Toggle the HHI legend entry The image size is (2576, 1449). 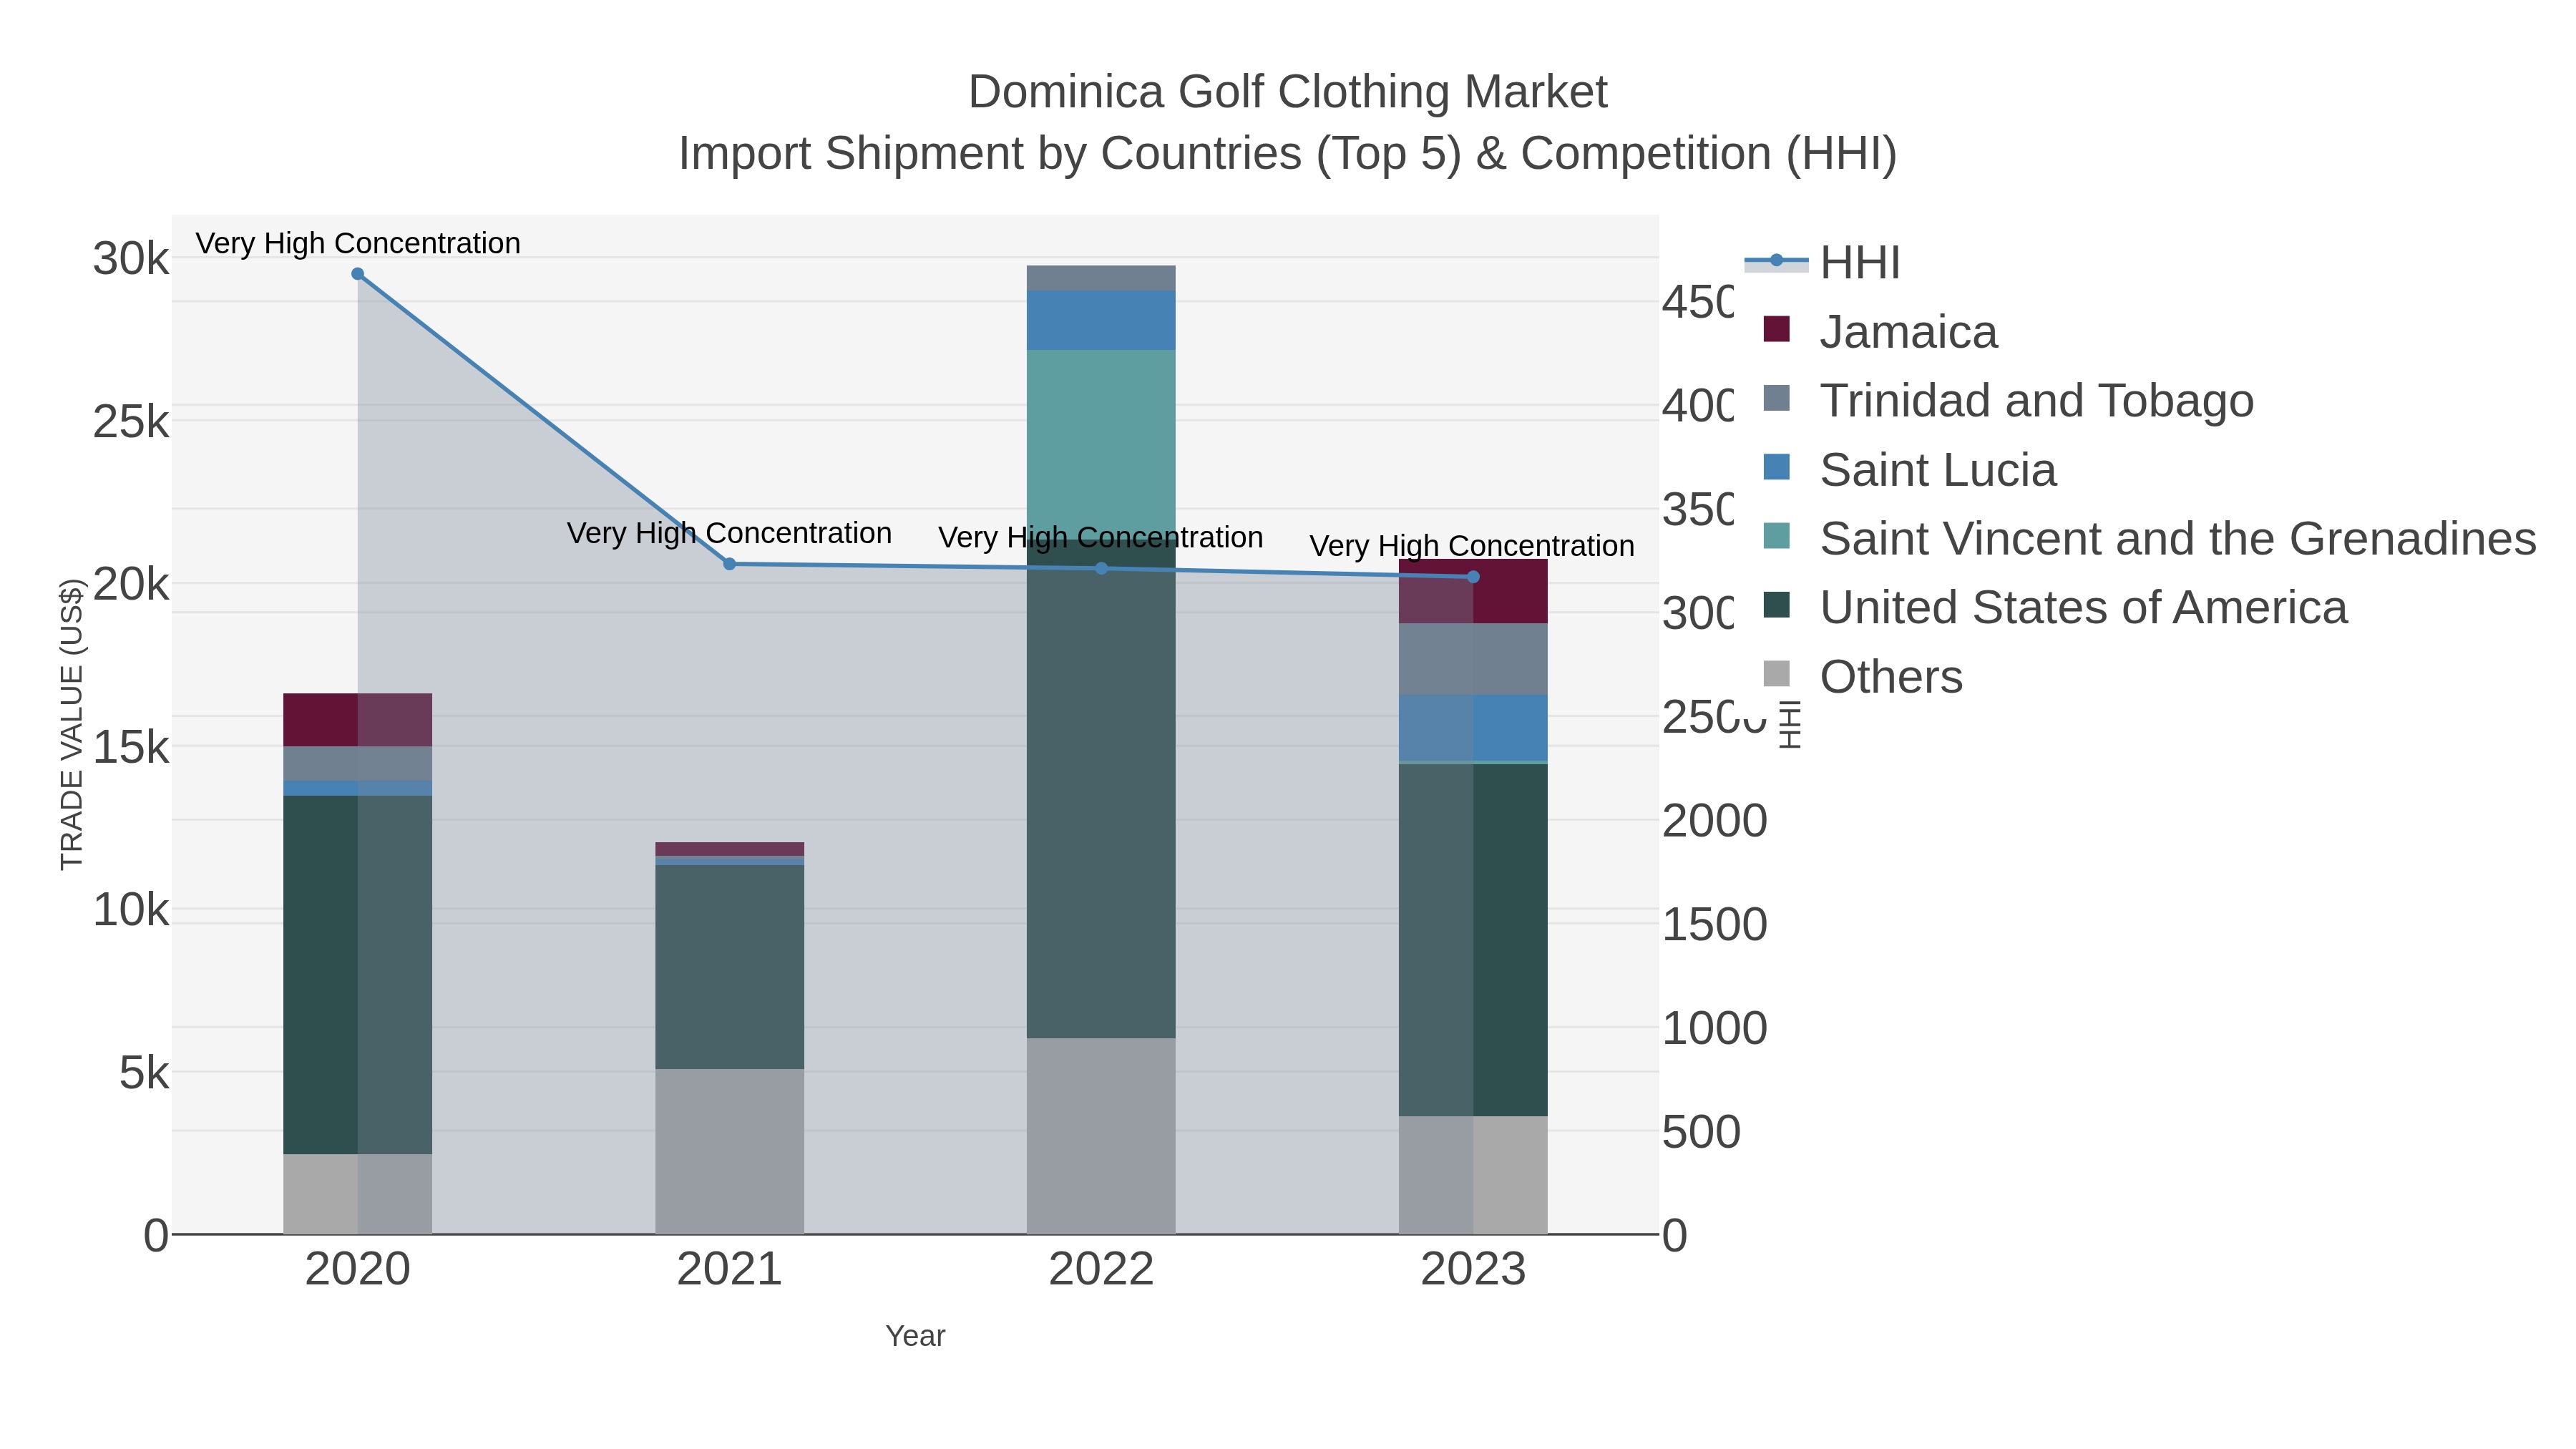coord(1822,262)
